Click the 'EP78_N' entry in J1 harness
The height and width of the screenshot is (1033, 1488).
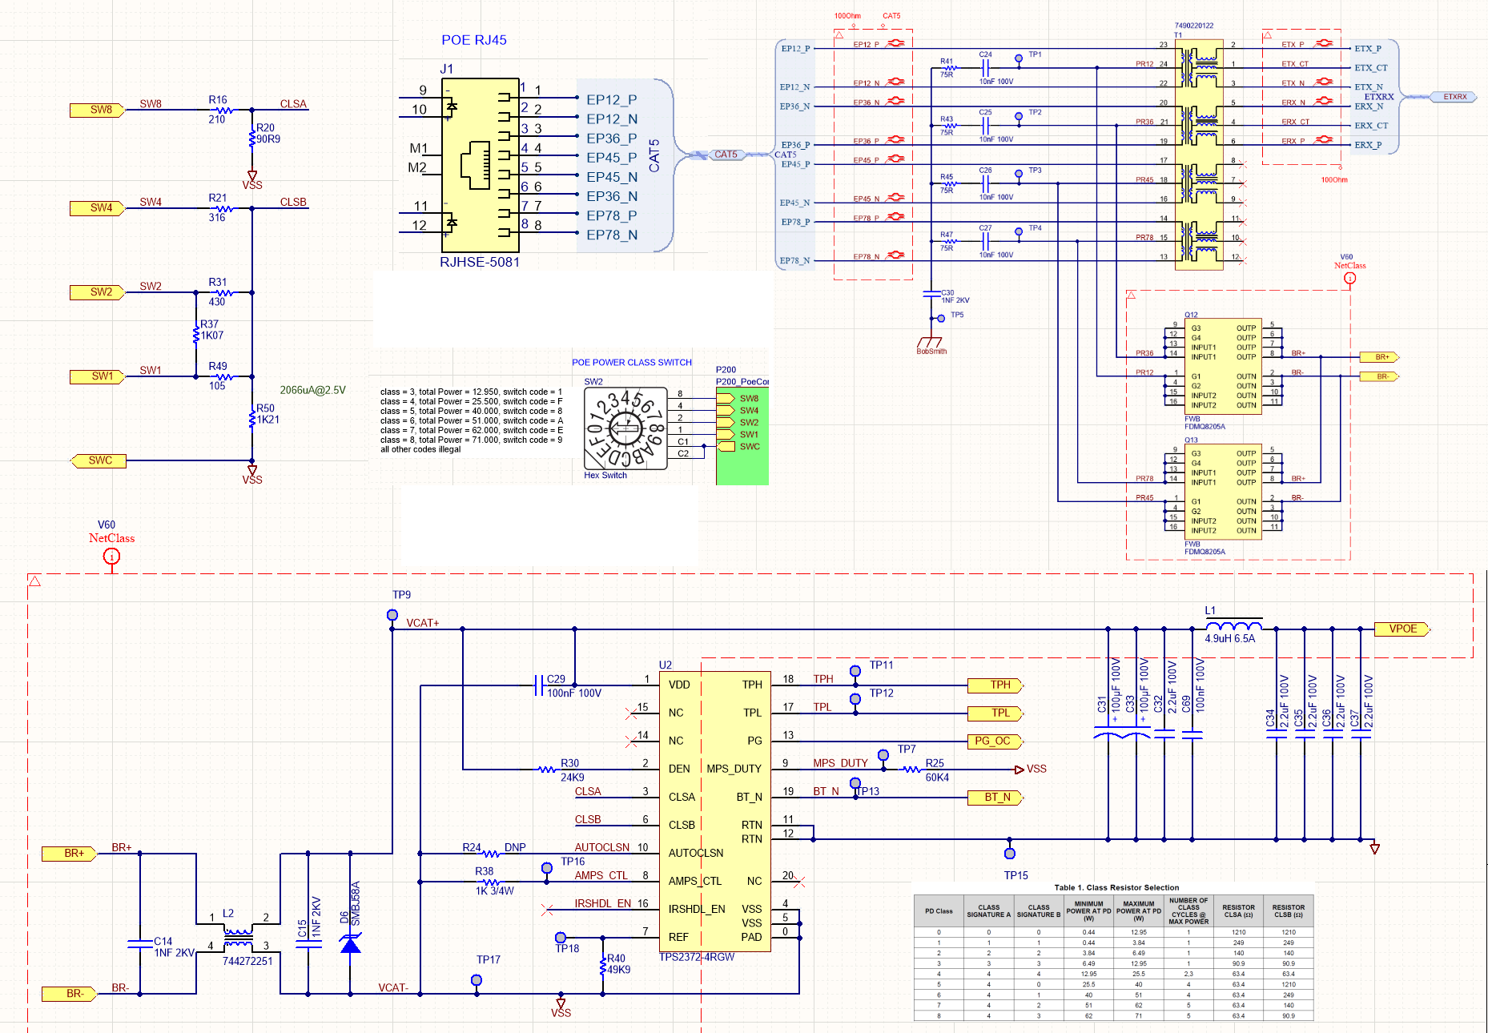pos(612,235)
